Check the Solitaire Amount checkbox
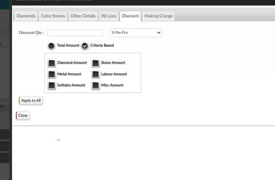The height and width of the screenshot is (180, 275). 52,85
